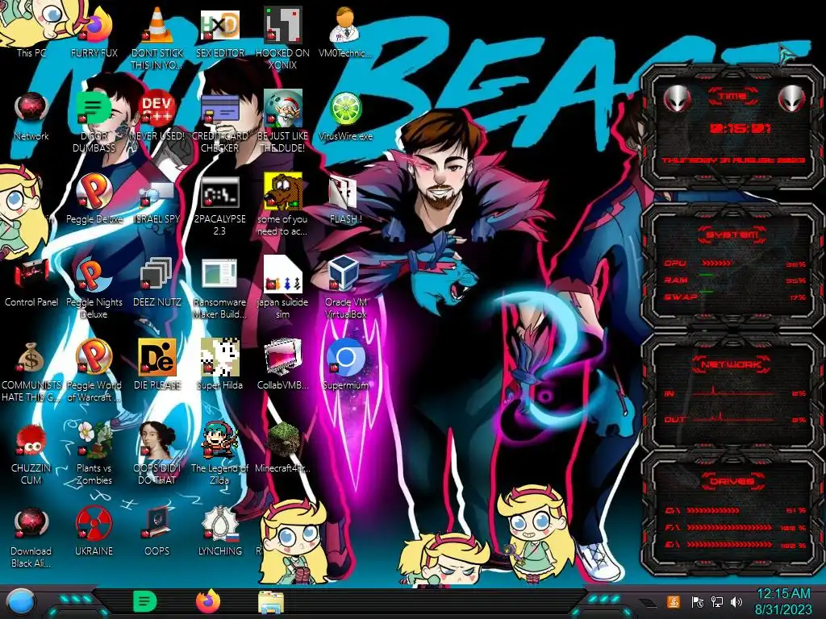Open the japan suicide sim icon
Screen dimensions: 826x619
[x=283, y=289]
